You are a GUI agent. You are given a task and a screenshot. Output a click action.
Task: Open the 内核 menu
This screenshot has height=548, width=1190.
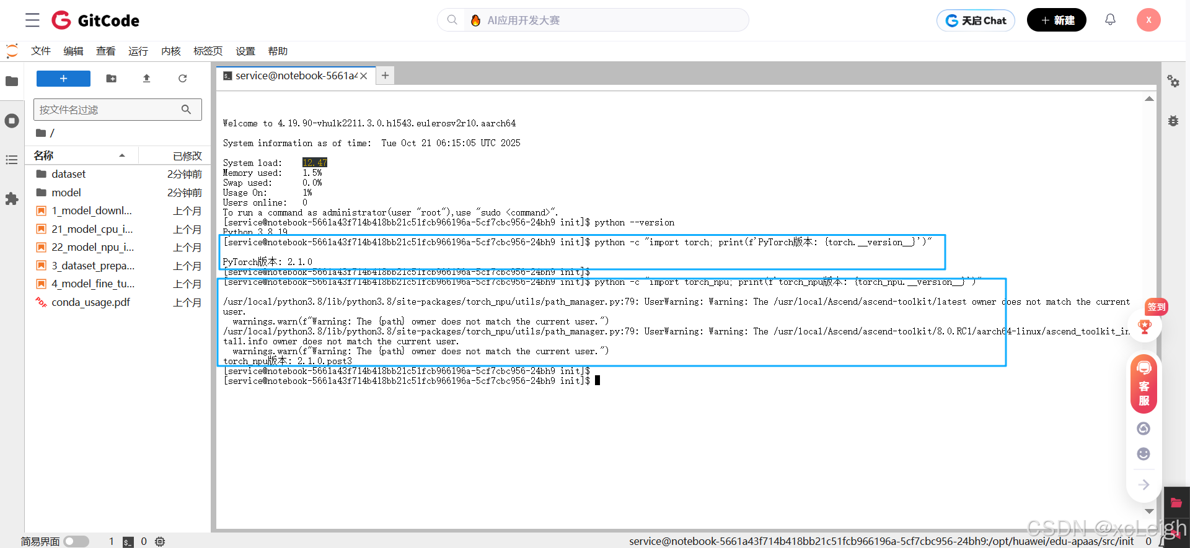[171, 51]
